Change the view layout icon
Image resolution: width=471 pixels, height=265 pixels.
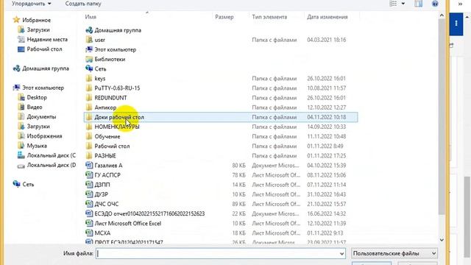393,4
